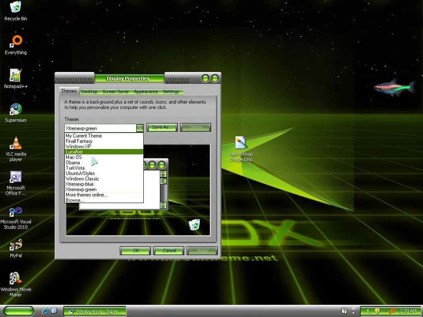Select the Windows Movie Maker shortcut

click(x=16, y=285)
